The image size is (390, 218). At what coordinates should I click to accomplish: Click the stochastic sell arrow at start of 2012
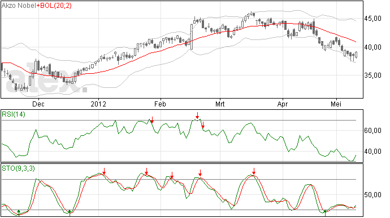[x=104, y=171]
